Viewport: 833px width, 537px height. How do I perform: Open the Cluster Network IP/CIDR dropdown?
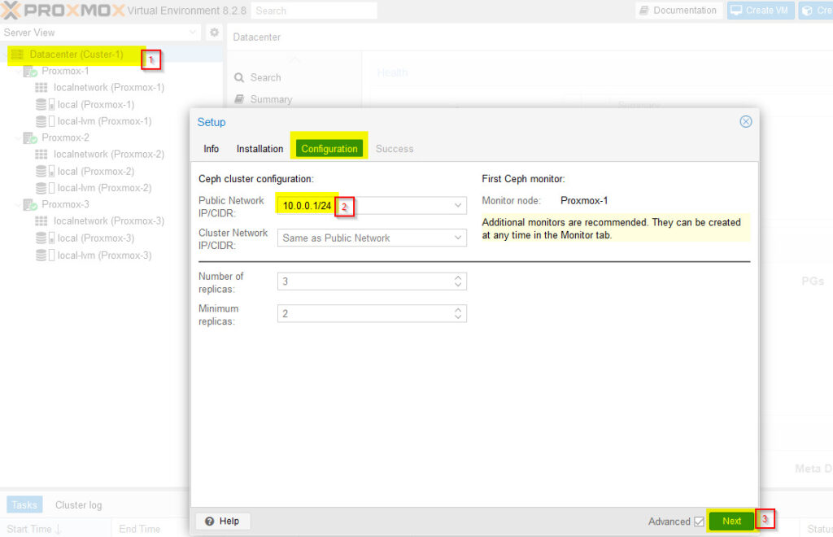pos(458,238)
